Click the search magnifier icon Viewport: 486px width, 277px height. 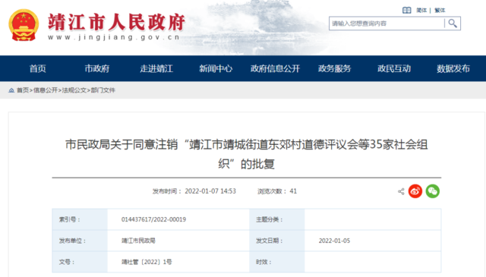[x=453, y=24]
